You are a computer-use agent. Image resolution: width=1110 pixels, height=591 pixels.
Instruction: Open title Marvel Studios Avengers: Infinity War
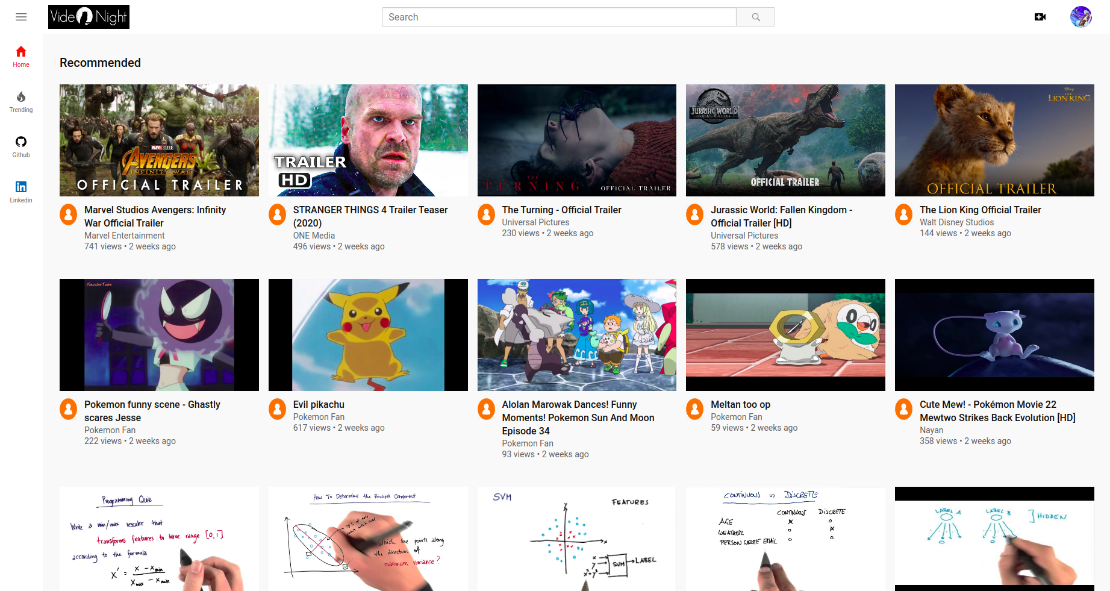pos(155,216)
